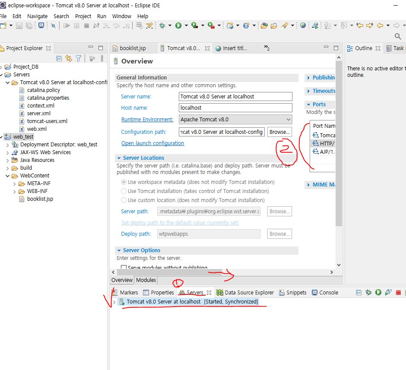Click the Search magnifier icon at top right

click(x=398, y=37)
